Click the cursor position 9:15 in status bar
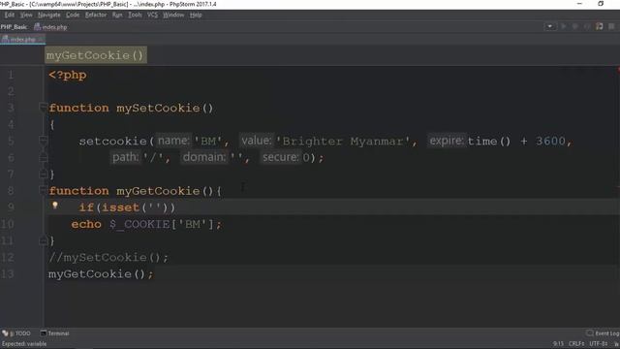 click(x=558, y=344)
